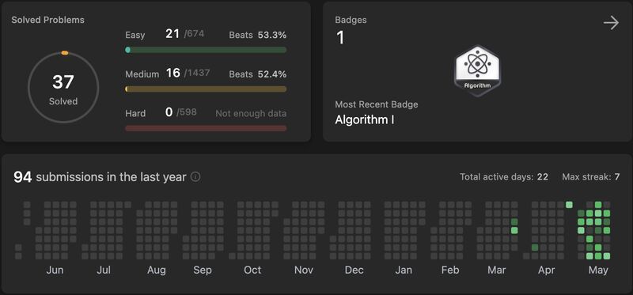Click the 37 Solved progress circle
The height and width of the screenshot is (295, 633).
click(x=63, y=88)
